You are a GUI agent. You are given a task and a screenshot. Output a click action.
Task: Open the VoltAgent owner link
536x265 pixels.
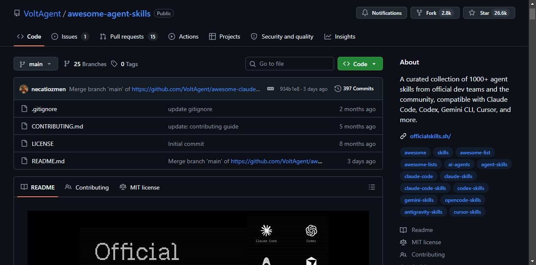(x=42, y=13)
